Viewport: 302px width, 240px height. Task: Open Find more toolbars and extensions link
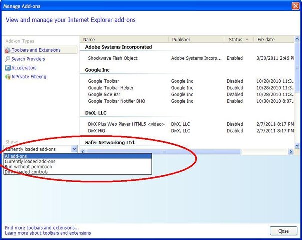pos(42,228)
